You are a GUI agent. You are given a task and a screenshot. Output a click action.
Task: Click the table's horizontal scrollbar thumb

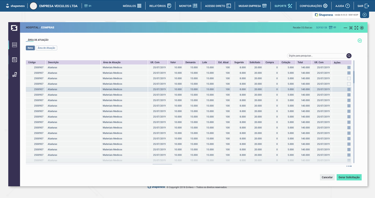(162, 164)
